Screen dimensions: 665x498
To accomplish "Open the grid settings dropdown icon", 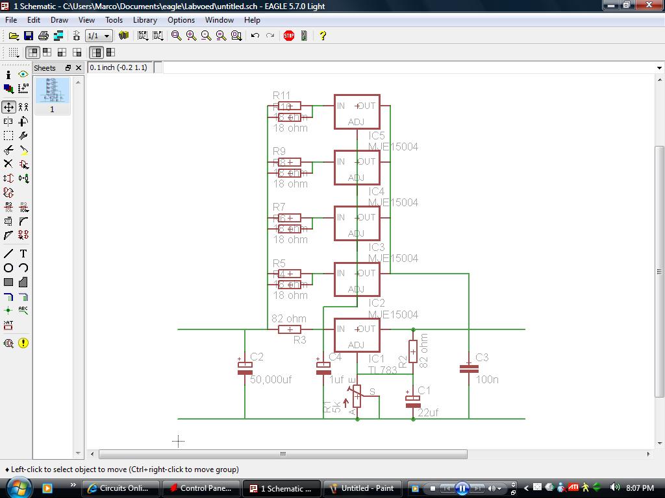I will point(14,52).
